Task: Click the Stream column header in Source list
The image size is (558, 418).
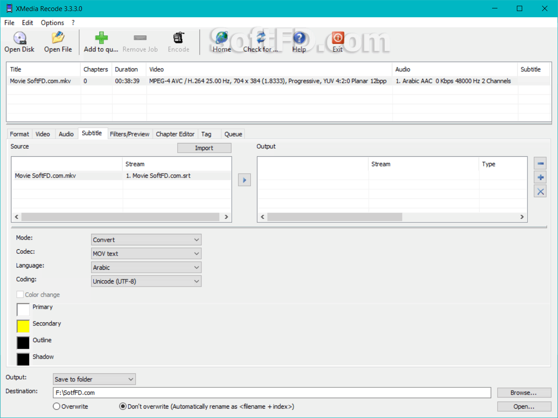Action: click(177, 164)
